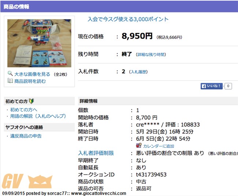Open 商品説明を読む link
238x196 pixels.
(30, 81)
